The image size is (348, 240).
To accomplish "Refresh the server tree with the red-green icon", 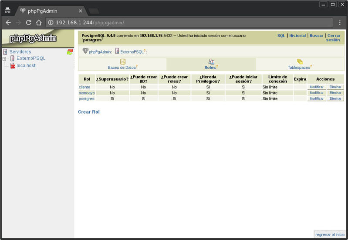I will pos(70,52).
